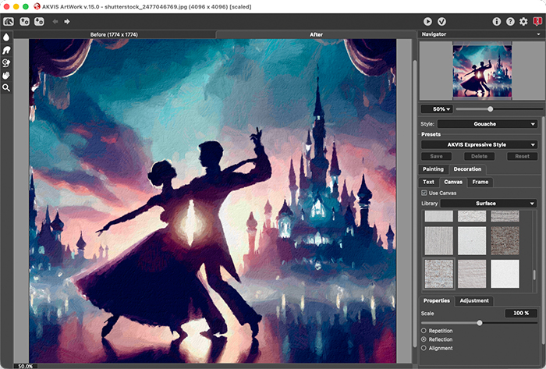Open the Text tab
This screenshot has height=369, width=546.
point(428,182)
